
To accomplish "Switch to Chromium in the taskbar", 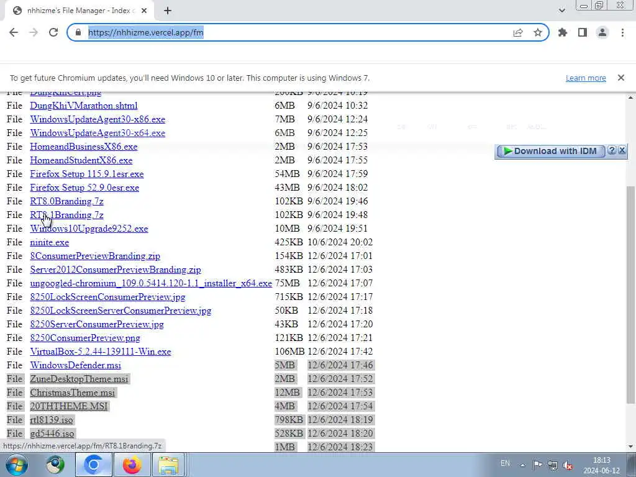I will (93, 465).
